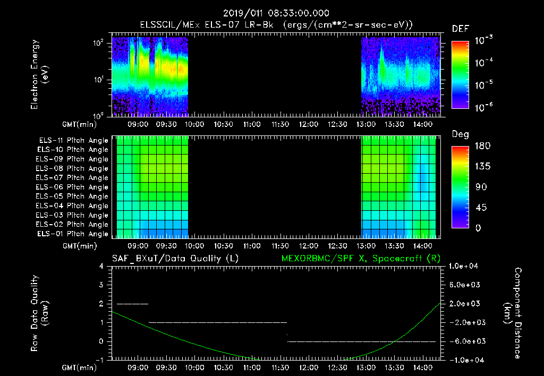Select the ELS-02 Pitch Angle row label
544x376 pixels.
(72, 225)
